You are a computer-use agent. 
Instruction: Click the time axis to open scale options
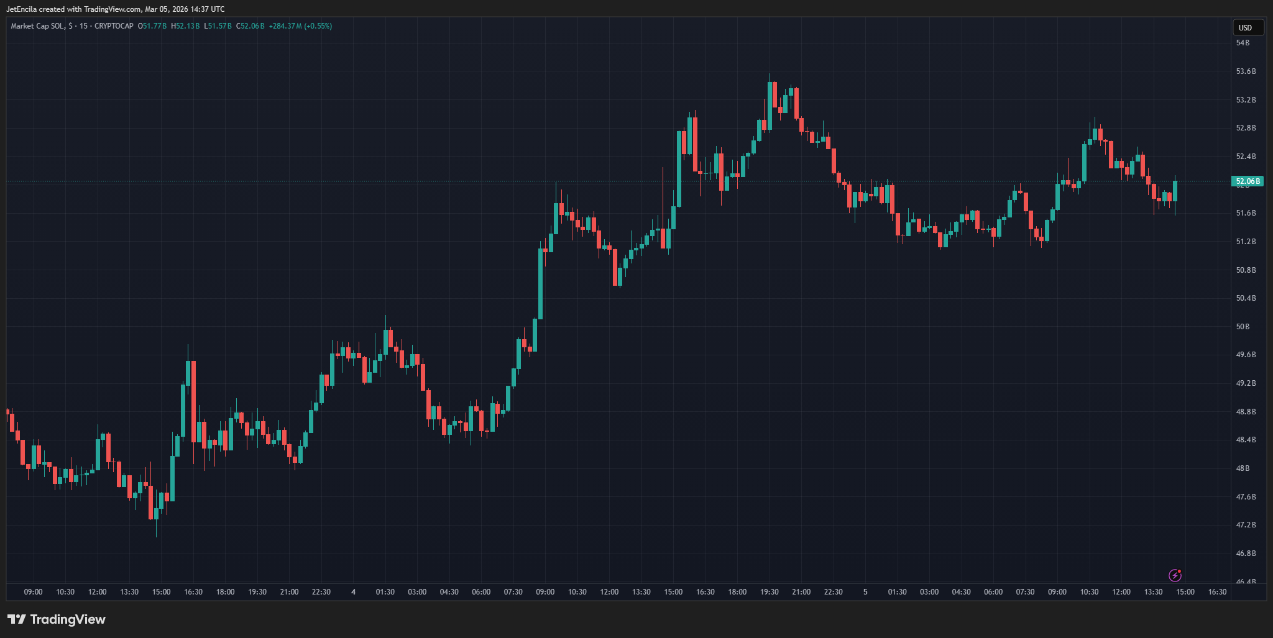[622, 592]
